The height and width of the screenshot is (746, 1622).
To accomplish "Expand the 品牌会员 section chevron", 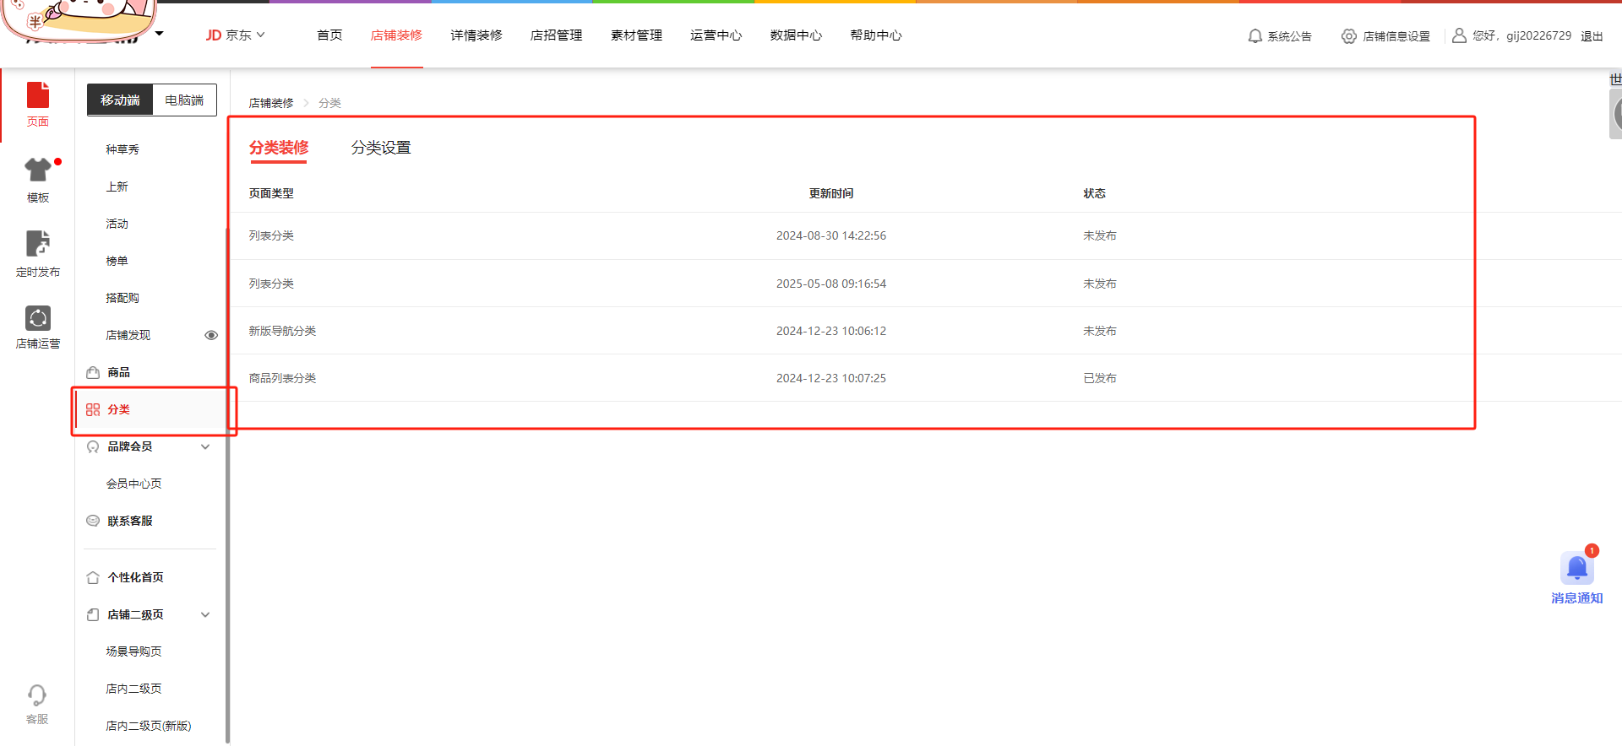I will click(205, 446).
